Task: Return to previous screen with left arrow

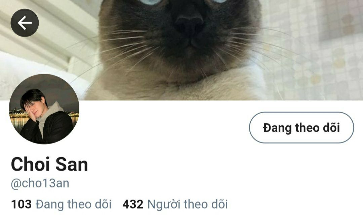Action: coord(25,22)
